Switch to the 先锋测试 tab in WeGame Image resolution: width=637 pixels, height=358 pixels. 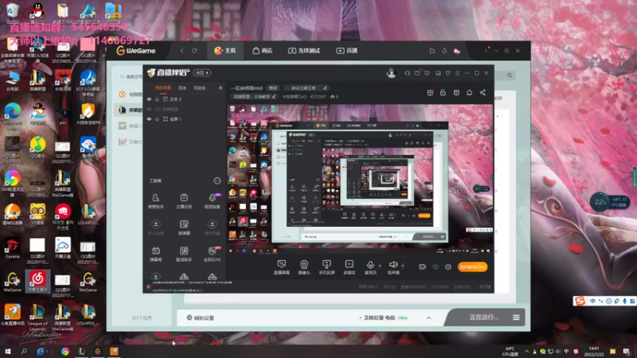(x=304, y=51)
